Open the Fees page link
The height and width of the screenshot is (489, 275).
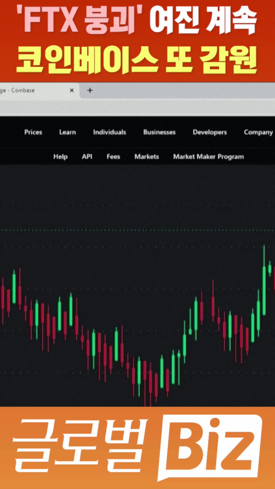point(113,157)
